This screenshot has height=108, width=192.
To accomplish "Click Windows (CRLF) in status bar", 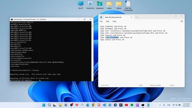I will click(x=155, y=85).
